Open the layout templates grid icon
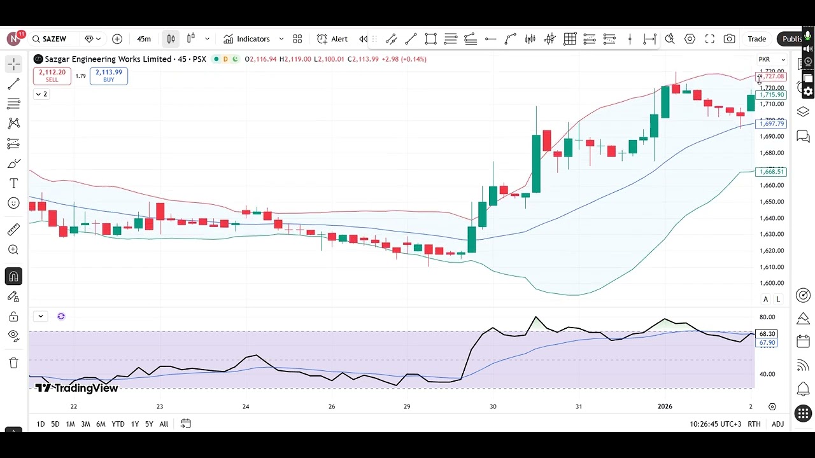The image size is (815, 458). click(297, 39)
